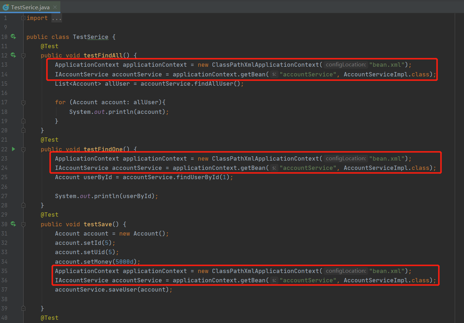Click fold end marker at line 20
This screenshot has height=323, width=464.
(x=23, y=130)
